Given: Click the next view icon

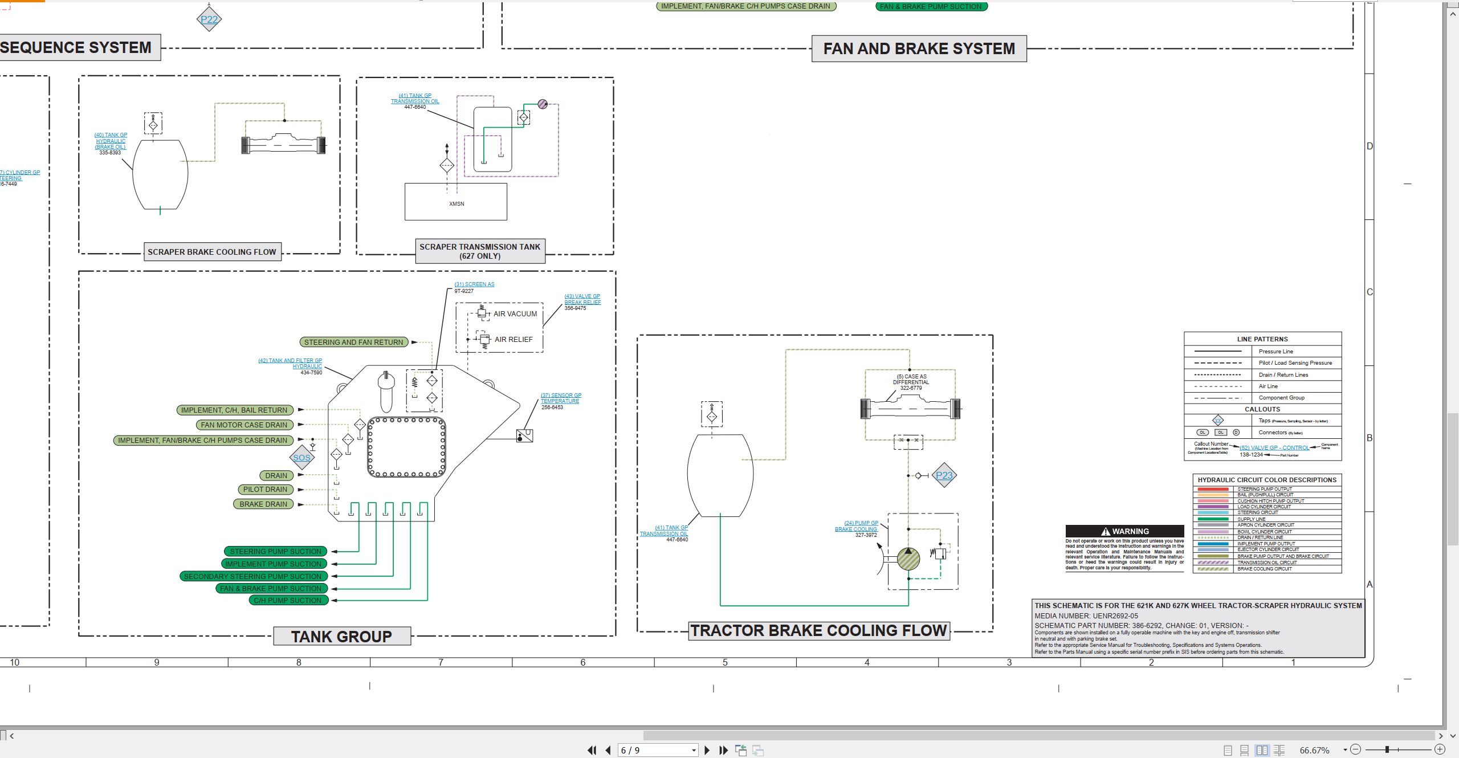Looking at the screenshot, I should [758, 751].
